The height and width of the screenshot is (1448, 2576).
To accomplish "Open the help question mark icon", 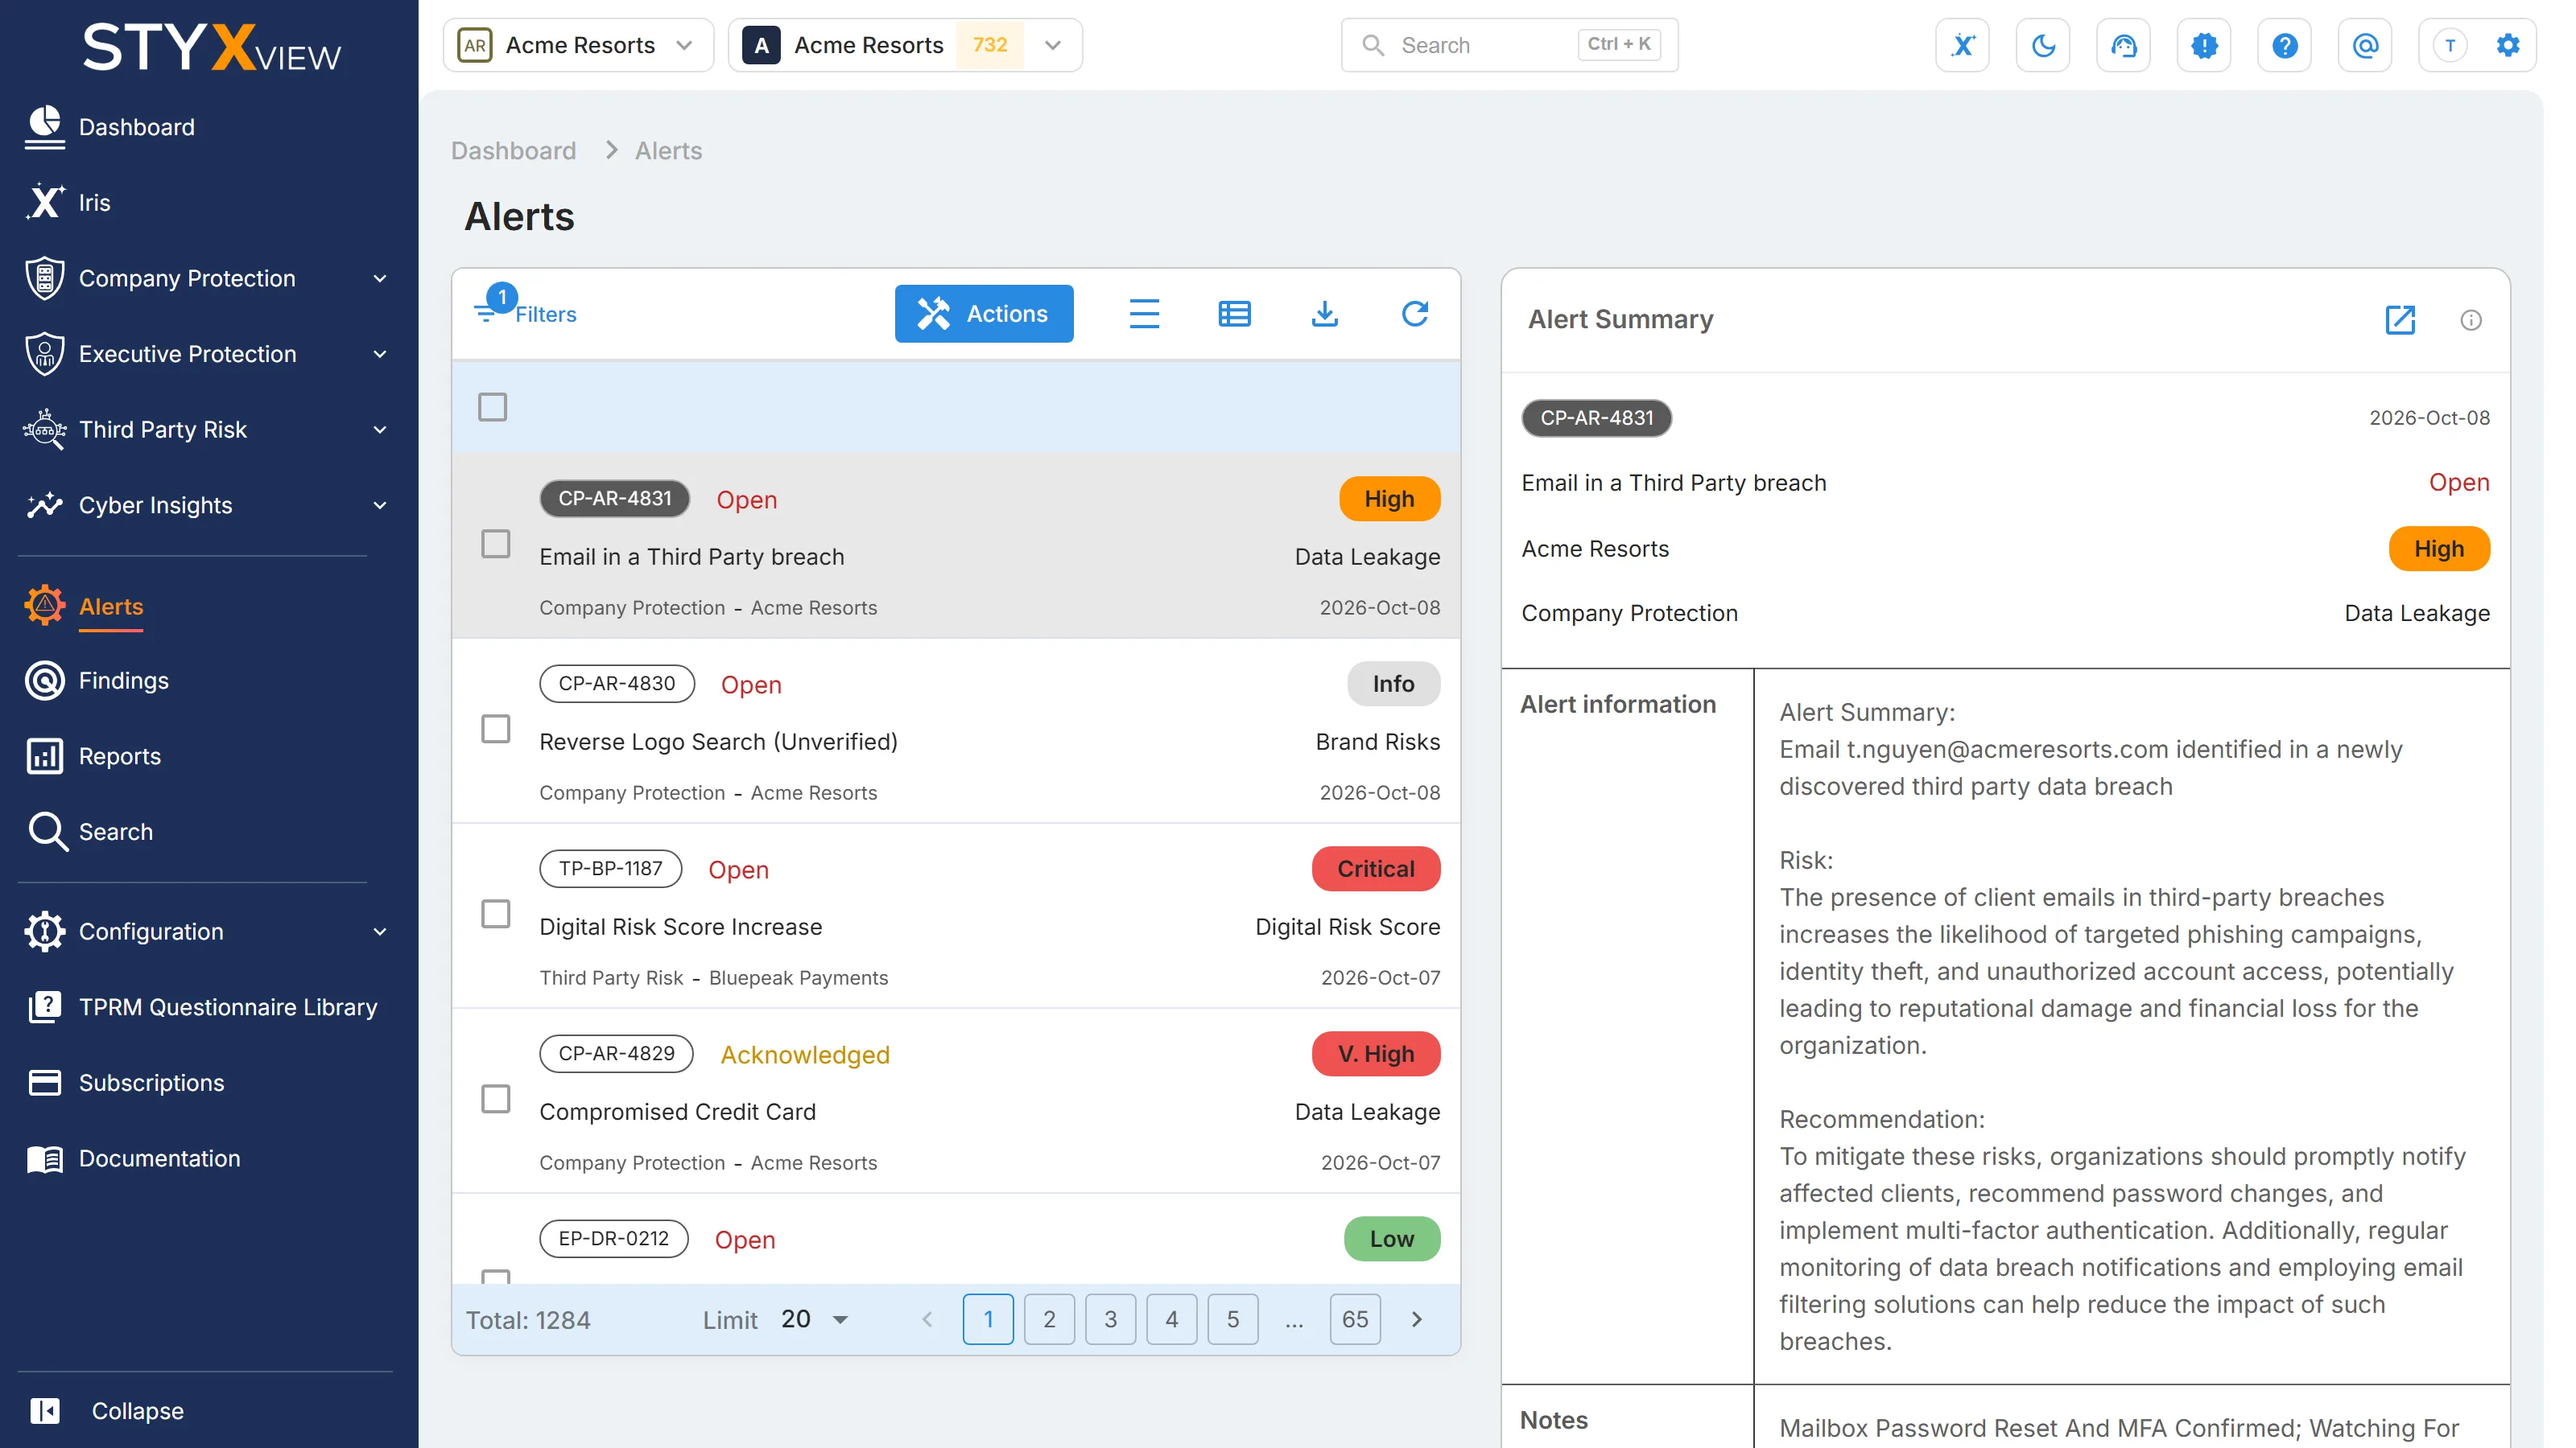I will [2284, 45].
